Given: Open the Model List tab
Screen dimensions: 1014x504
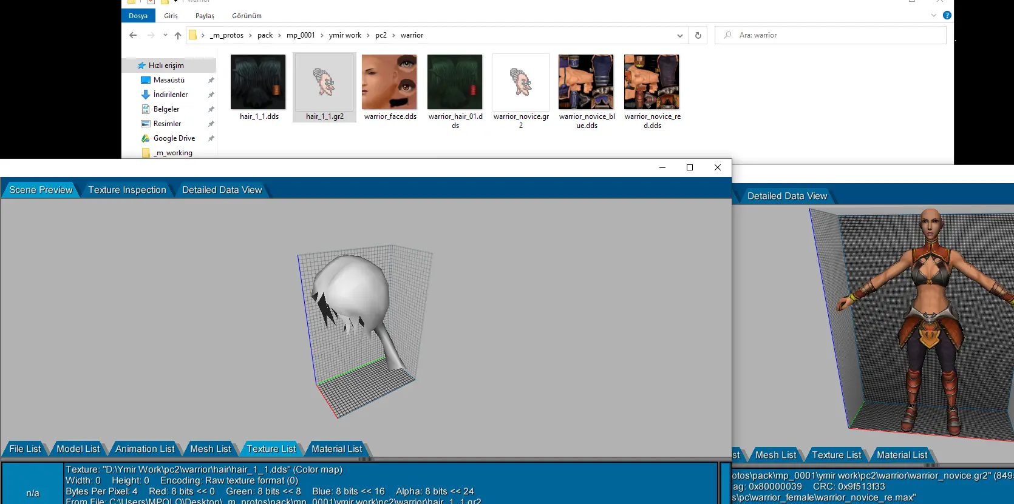Looking at the screenshot, I should (x=78, y=449).
